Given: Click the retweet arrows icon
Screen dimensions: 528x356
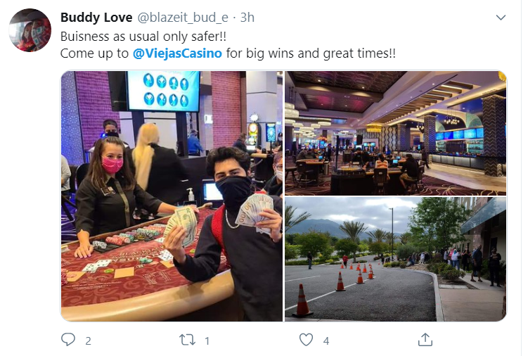Looking at the screenshot, I should pos(187,340).
